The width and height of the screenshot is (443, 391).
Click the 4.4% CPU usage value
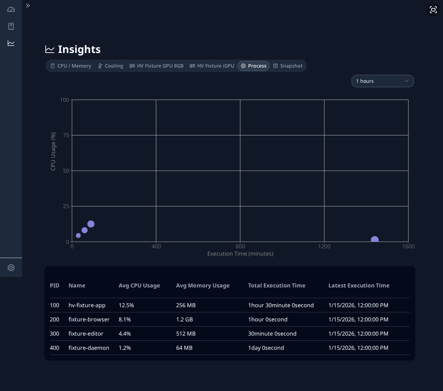coord(125,334)
